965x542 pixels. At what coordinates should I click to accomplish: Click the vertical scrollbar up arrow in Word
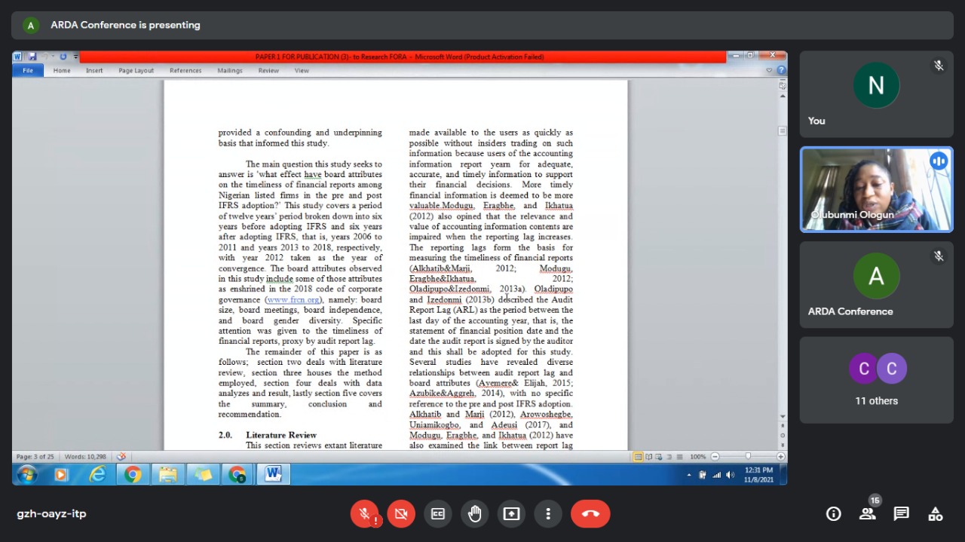[783, 96]
